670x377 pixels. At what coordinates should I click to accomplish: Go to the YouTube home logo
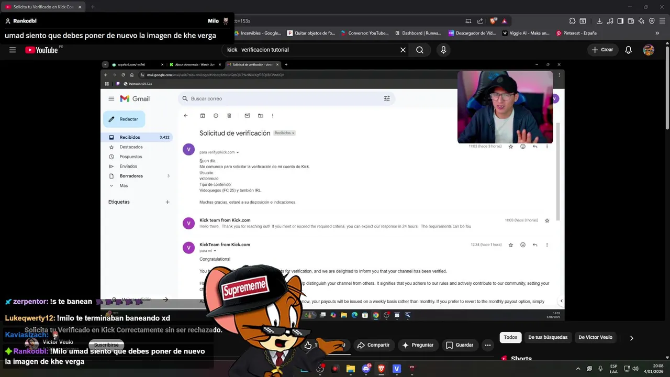(x=41, y=50)
